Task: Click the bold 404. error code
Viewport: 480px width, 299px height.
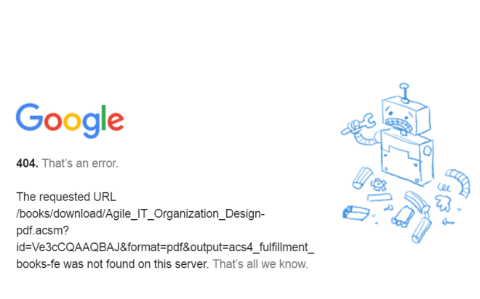Action: (x=27, y=163)
